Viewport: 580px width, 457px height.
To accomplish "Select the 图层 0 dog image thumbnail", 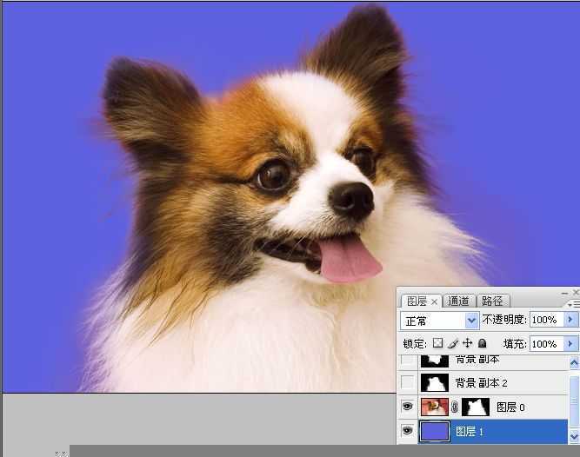I will pyautogui.click(x=435, y=407).
